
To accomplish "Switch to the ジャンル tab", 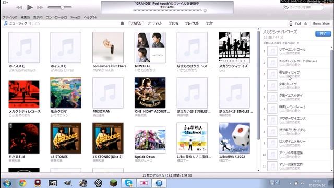I will click(173, 23).
